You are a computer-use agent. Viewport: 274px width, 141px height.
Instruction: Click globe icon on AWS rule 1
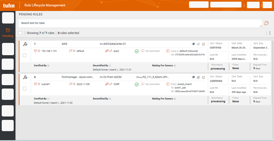193,44
